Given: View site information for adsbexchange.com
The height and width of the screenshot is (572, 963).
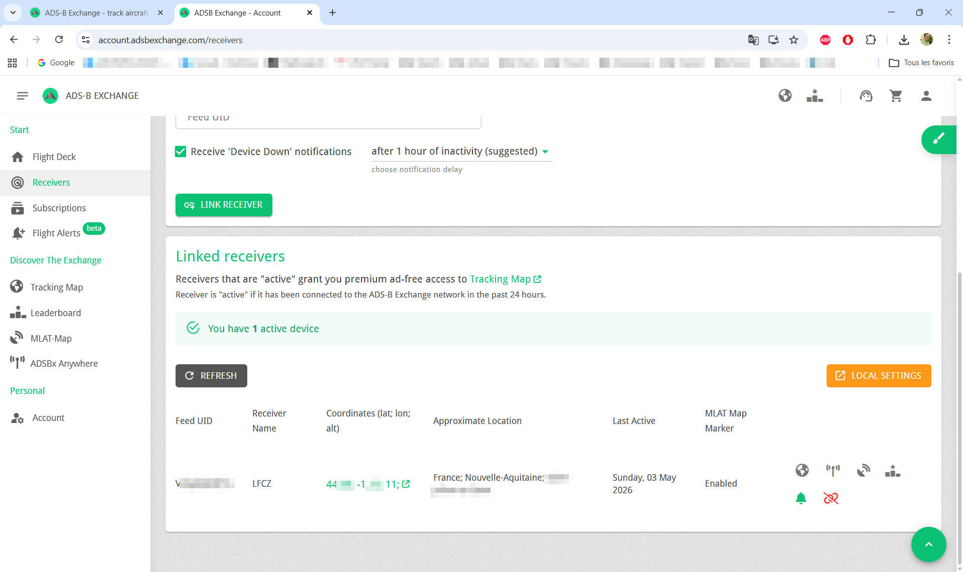Looking at the screenshot, I should coord(86,40).
